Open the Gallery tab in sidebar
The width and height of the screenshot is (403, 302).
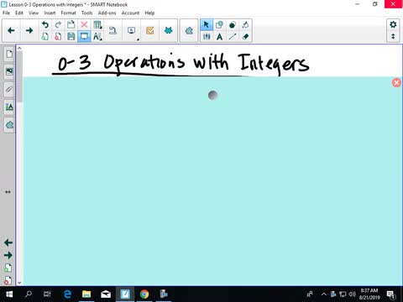click(x=9, y=71)
